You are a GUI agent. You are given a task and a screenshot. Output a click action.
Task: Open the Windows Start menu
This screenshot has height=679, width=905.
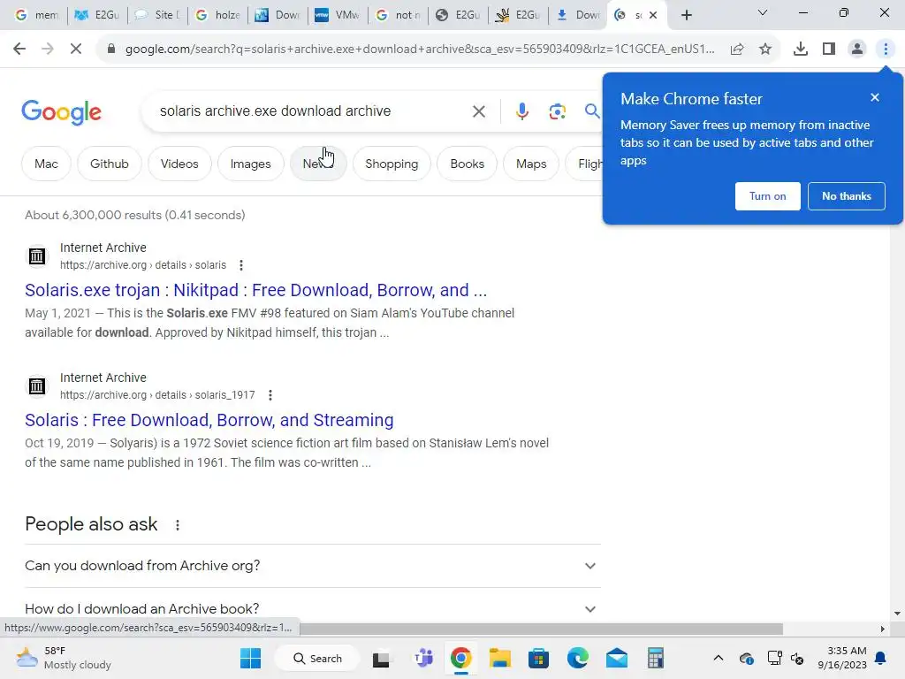click(250, 658)
